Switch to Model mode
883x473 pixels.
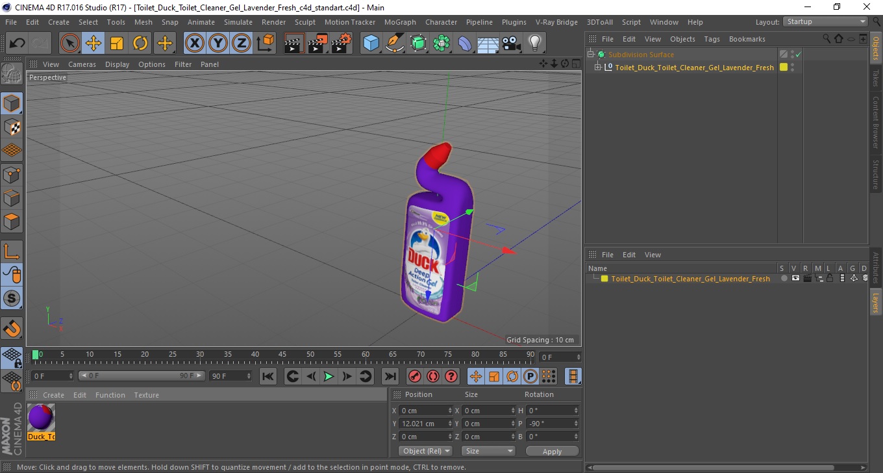(x=12, y=103)
